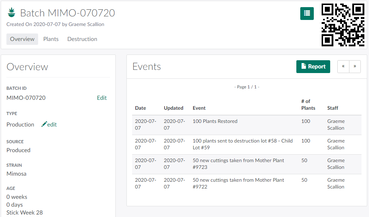This screenshot has height=217, width=369.
Task: Open the Overview tab
Action: point(22,39)
